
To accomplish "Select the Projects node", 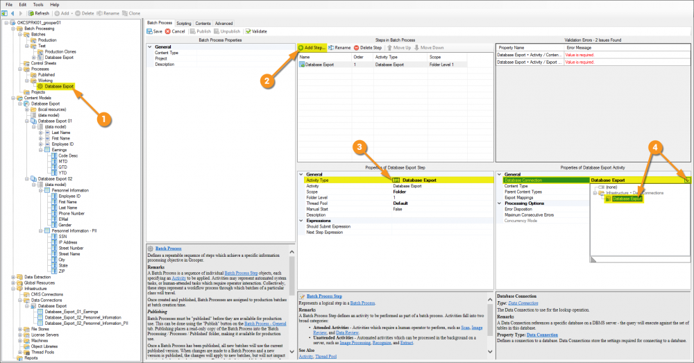I will click(38, 92).
